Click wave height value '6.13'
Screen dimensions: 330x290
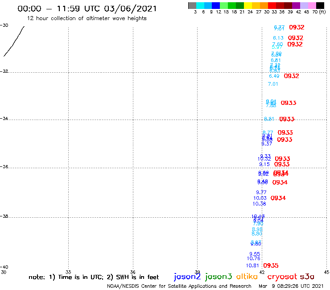coord(278,38)
